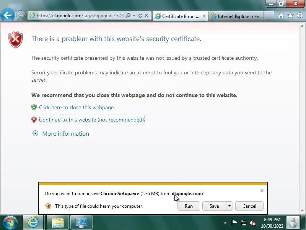Open the address bar autocomplete dropdown arrow
Screen dimensions: 306x230
(134, 15)
